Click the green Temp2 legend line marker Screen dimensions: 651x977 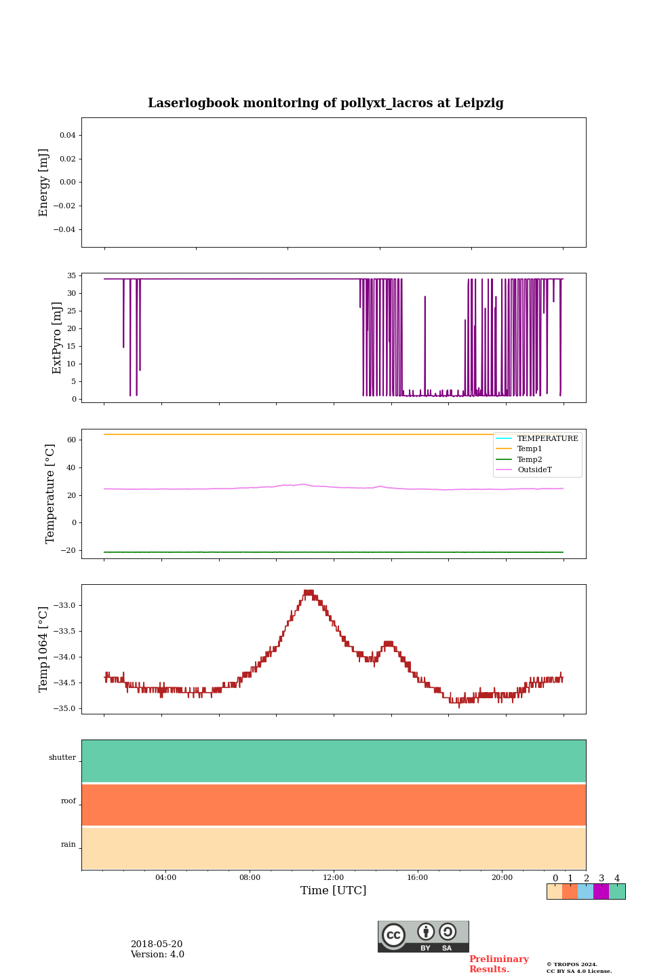pyautogui.click(x=504, y=459)
